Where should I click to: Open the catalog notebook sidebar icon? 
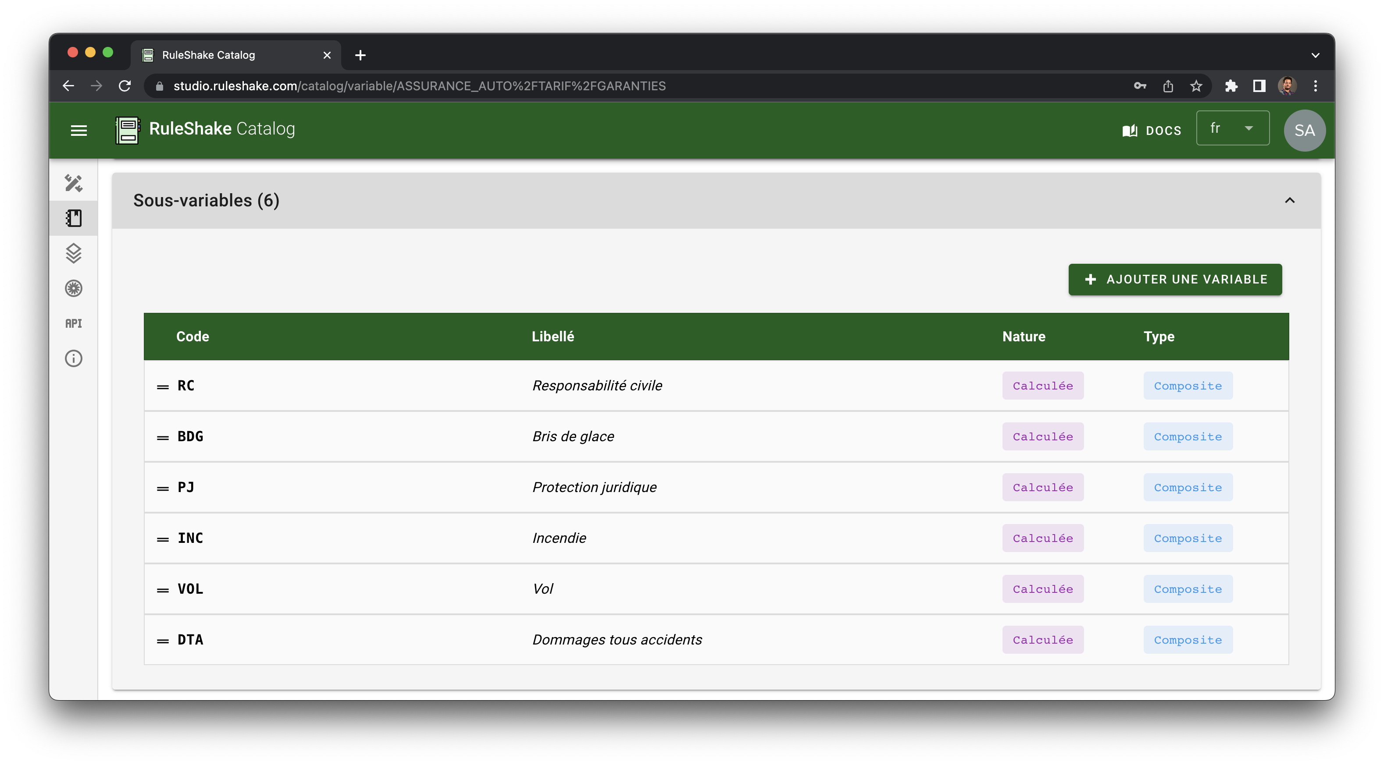pos(74,218)
